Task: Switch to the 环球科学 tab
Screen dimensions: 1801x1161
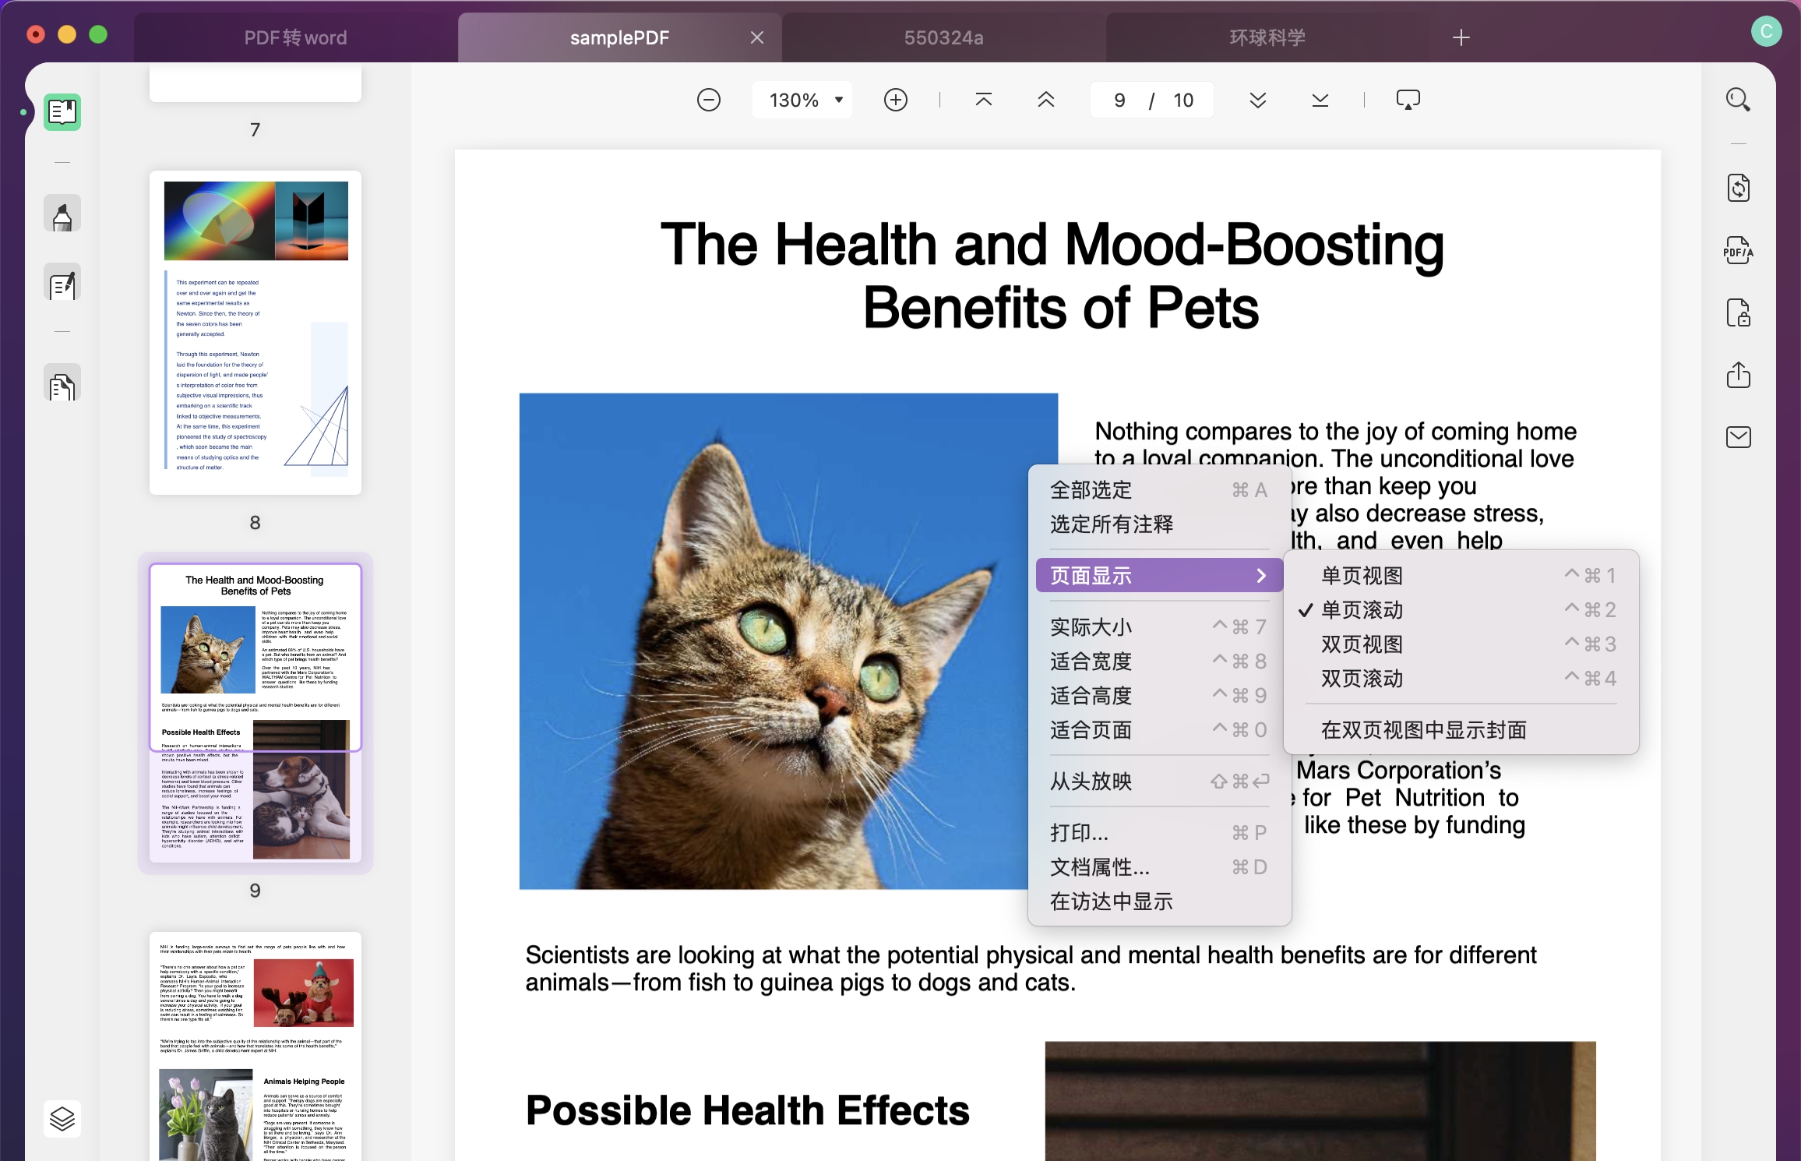Action: tap(1267, 37)
